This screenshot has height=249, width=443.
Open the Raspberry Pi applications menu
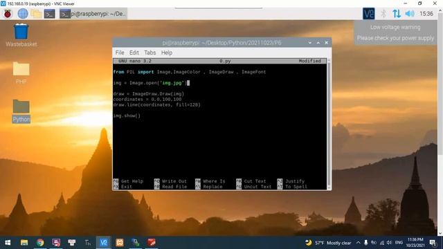(8, 14)
